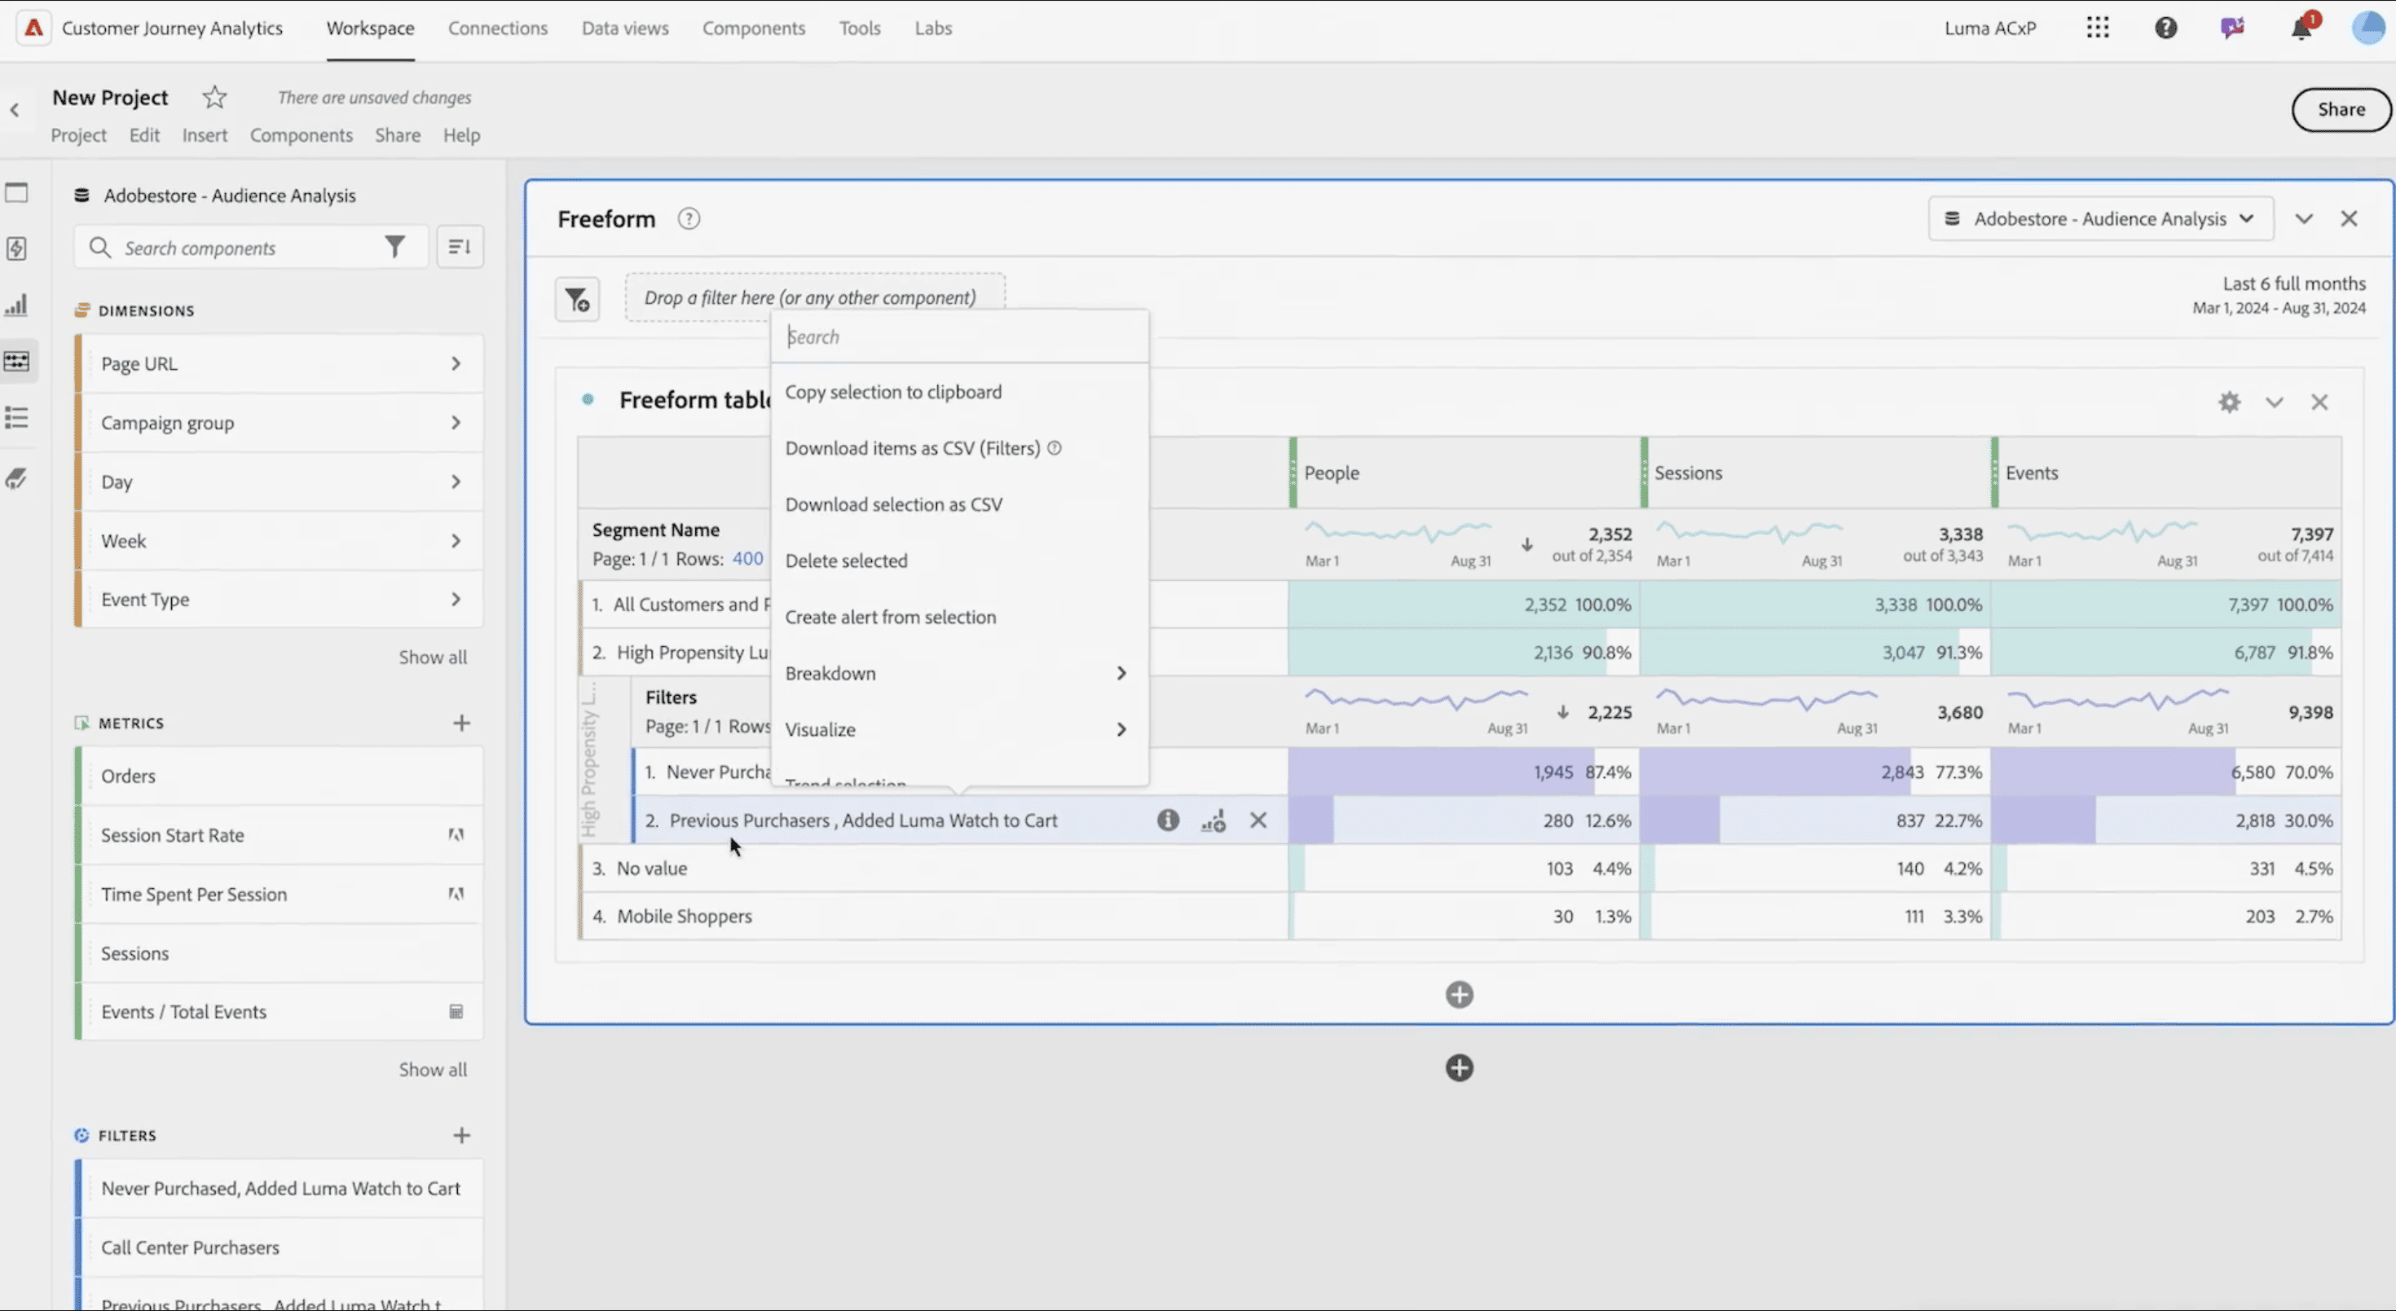This screenshot has height=1311, width=2396.
Task: Click info icon on Previous Purchasers row
Action: [x=1167, y=820]
